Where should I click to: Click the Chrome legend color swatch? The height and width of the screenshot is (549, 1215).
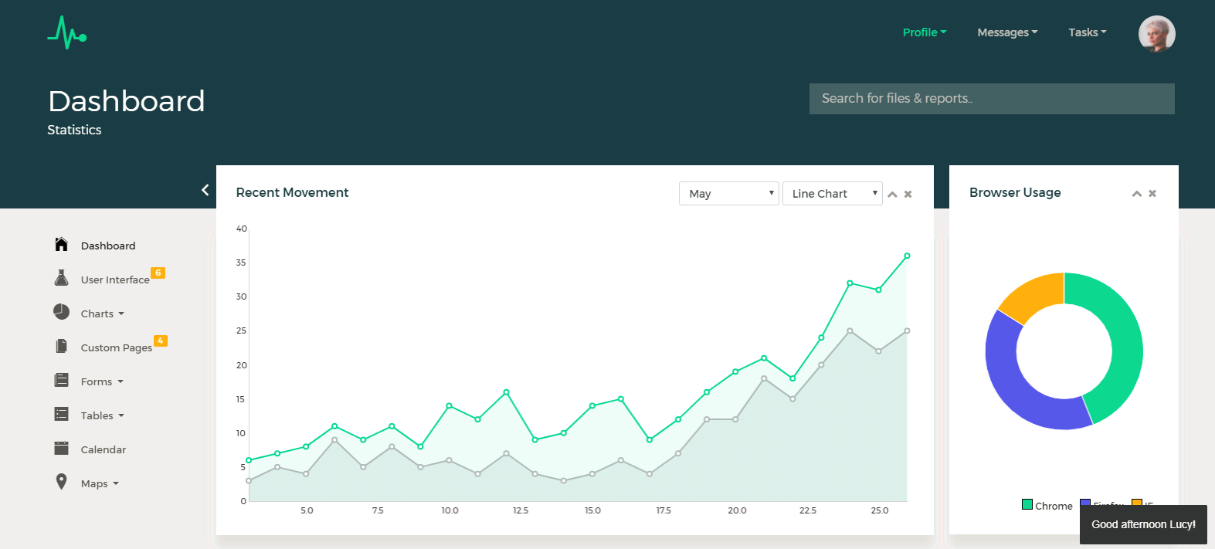pyautogui.click(x=1027, y=504)
